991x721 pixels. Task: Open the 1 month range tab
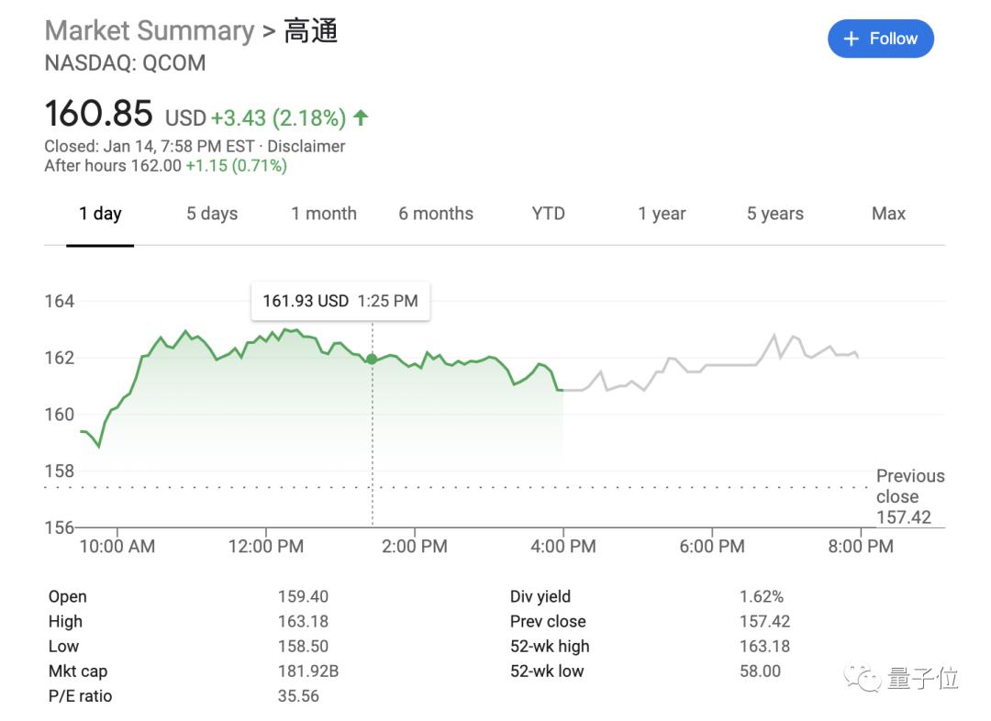(324, 214)
